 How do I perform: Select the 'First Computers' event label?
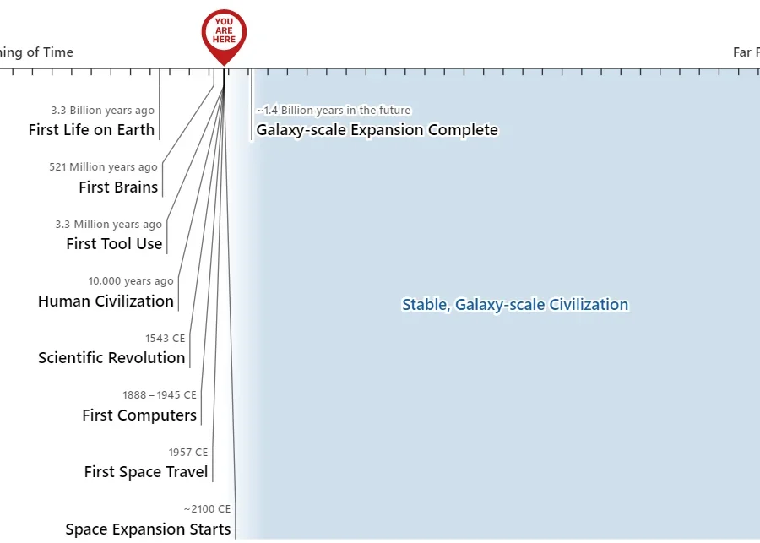coord(139,415)
